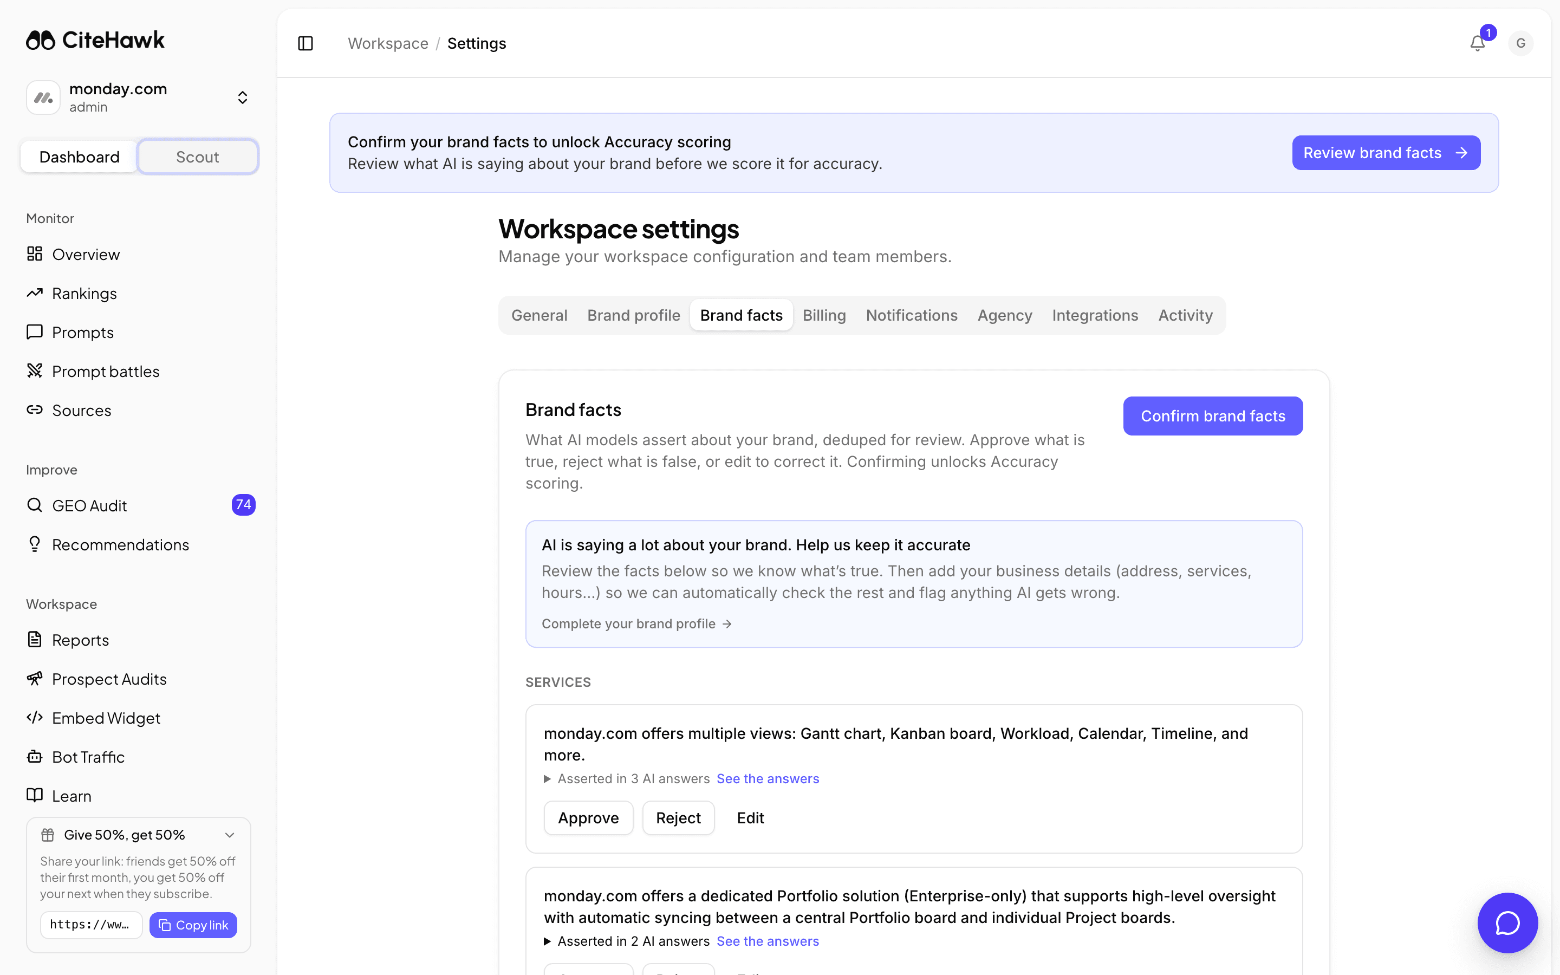Click the Settings breadcrumb text
The width and height of the screenshot is (1560, 975).
coord(477,43)
